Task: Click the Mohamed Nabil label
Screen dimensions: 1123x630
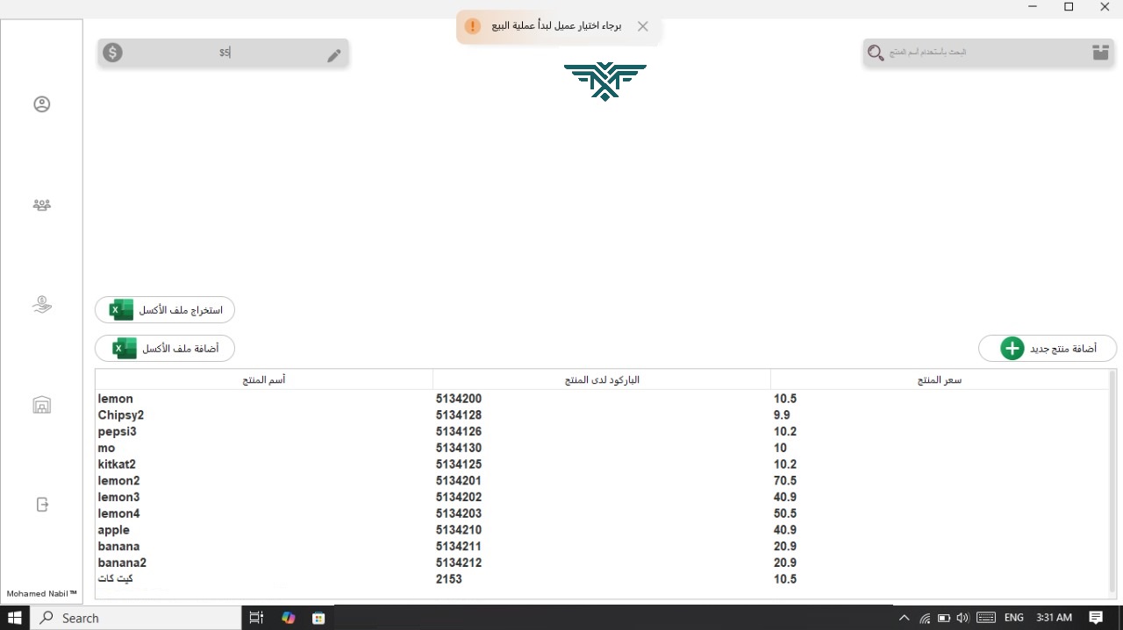Action: 41,594
